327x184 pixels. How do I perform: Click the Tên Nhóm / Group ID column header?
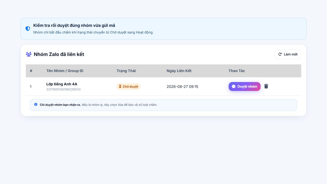pos(65,71)
